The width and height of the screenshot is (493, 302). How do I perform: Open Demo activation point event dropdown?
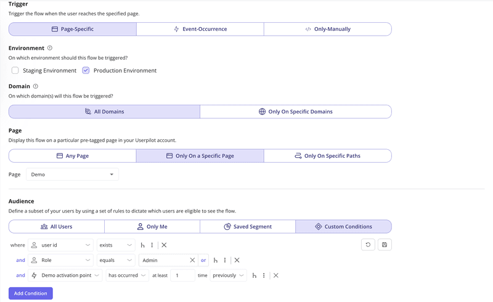click(x=65, y=275)
